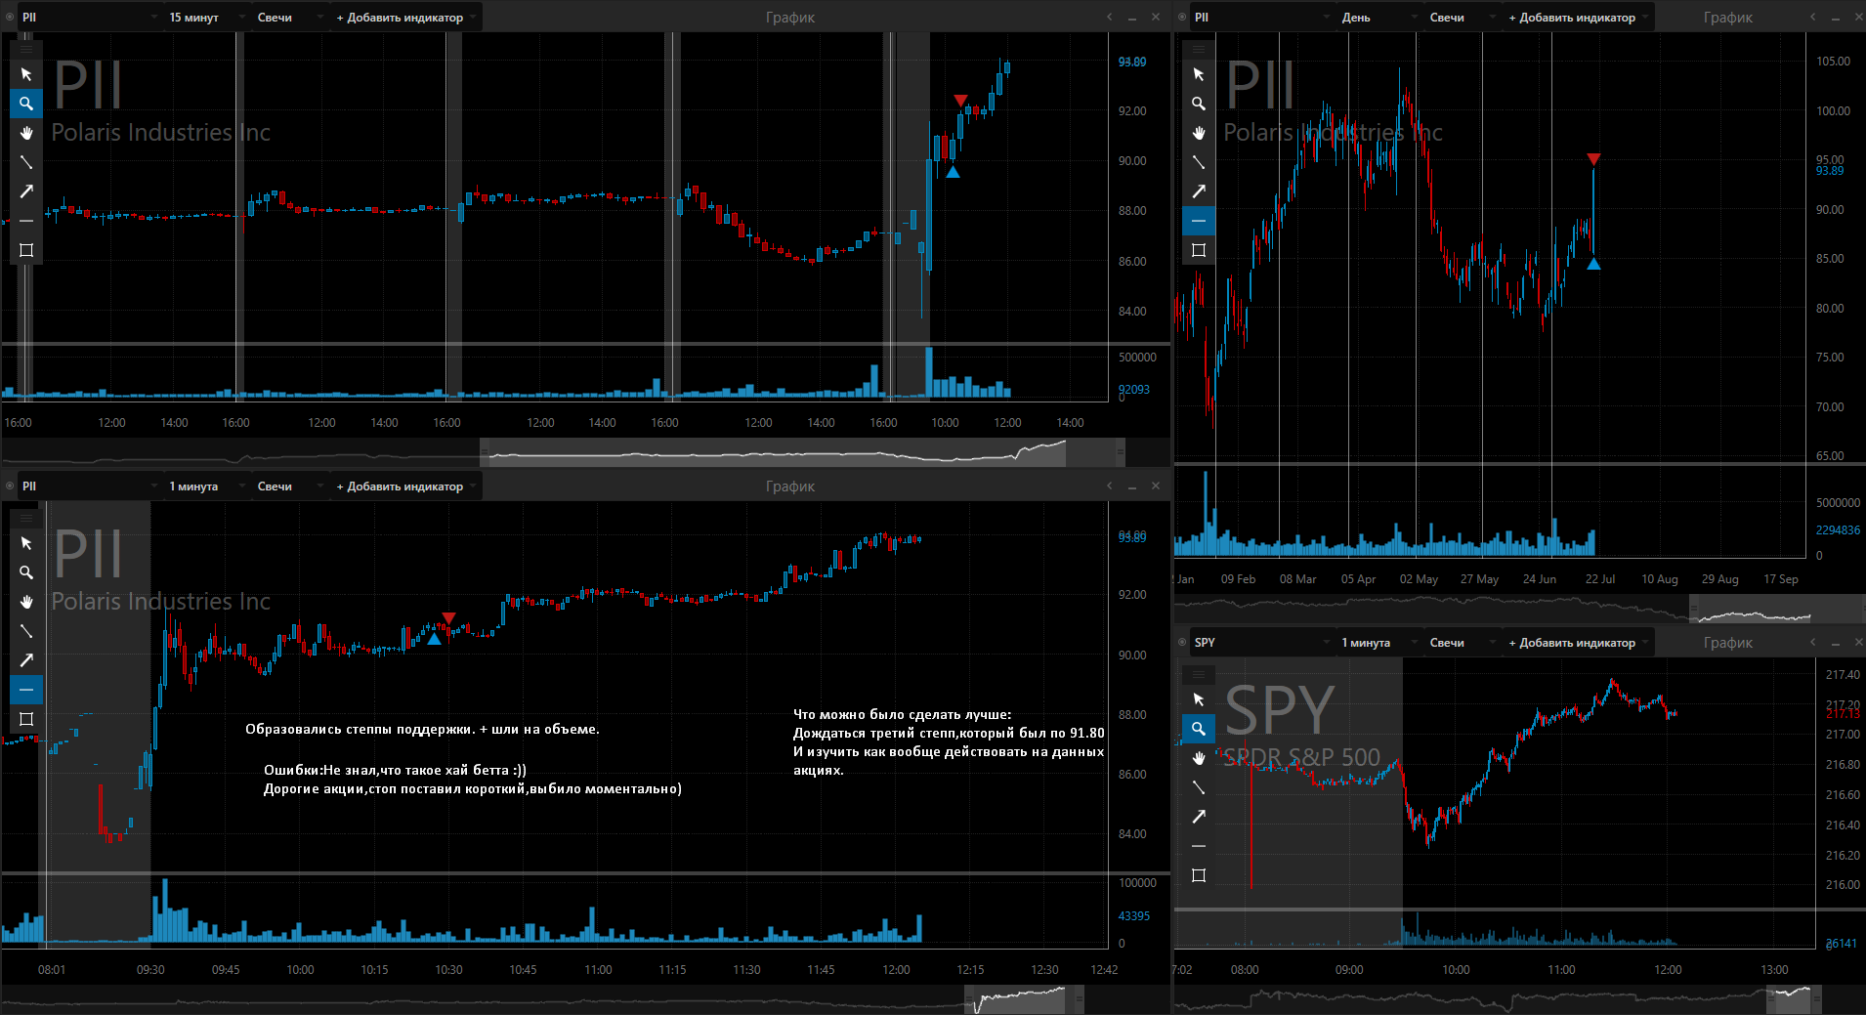Choose trend line tool in daily PII chart

(1199, 162)
